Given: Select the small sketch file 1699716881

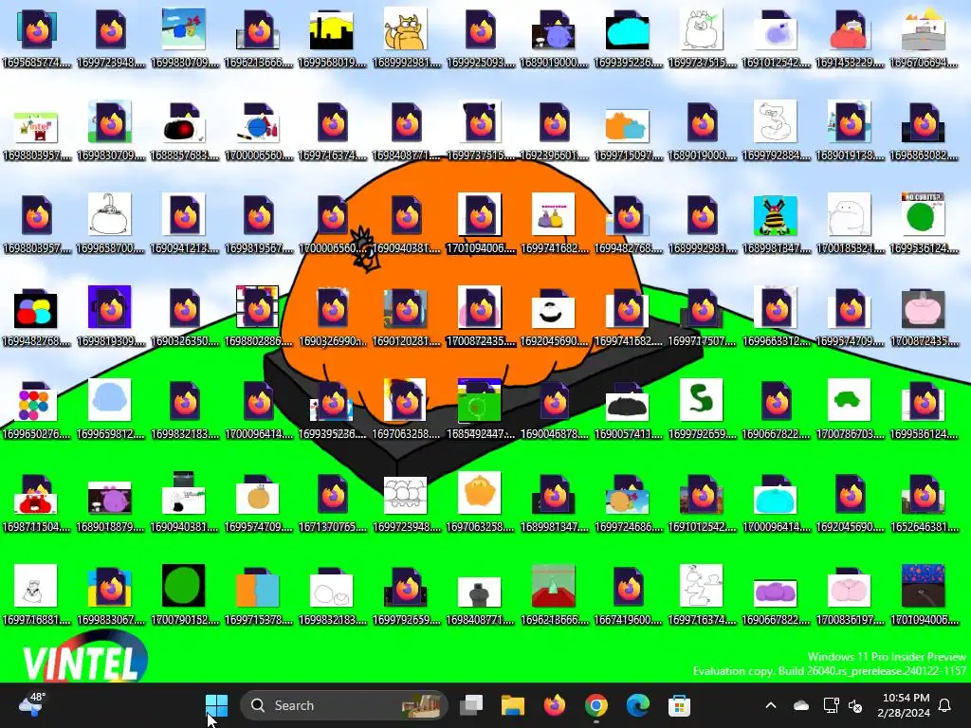Looking at the screenshot, I should pyautogui.click(x=37, y=595).
